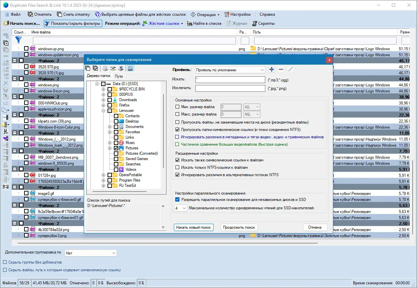The width and height of the screenshot is (417, 288).
Task: Open Дополнительная группировка dropdown showing Нет
Action: point(90,253)
